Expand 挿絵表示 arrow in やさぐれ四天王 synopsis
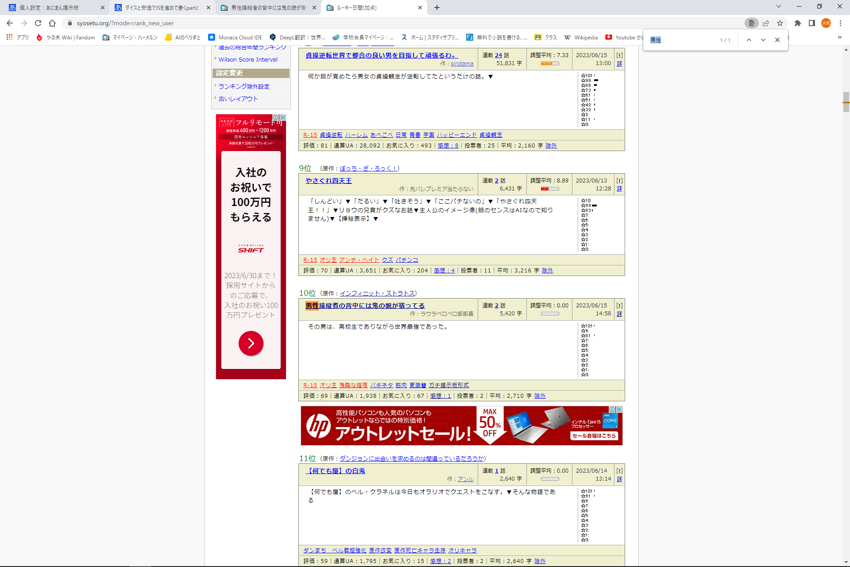The width and height of the screenshot is (850, 567). (x=375, y=219)
